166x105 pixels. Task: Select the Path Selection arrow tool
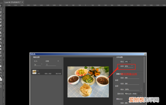coord(1,59)
